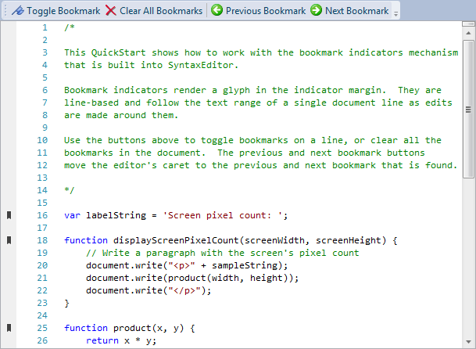
Task: Click line number 25 in the gutter
Action: point(42,328)
